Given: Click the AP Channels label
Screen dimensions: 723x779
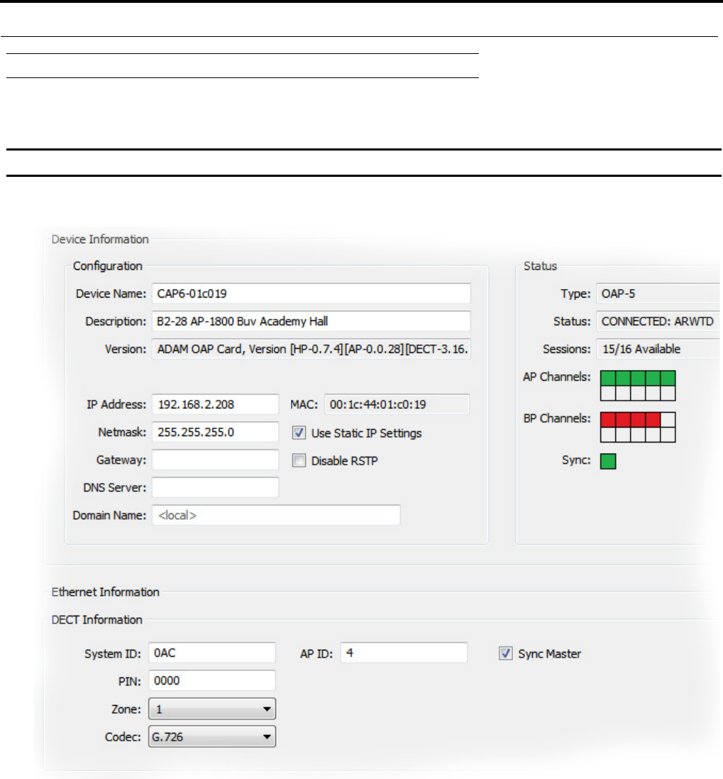Looking at the screenshot, I should pyautogui.click(x=557, y=376).
